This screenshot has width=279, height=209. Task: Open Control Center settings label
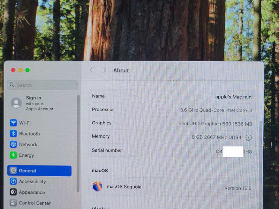[35, 203]
